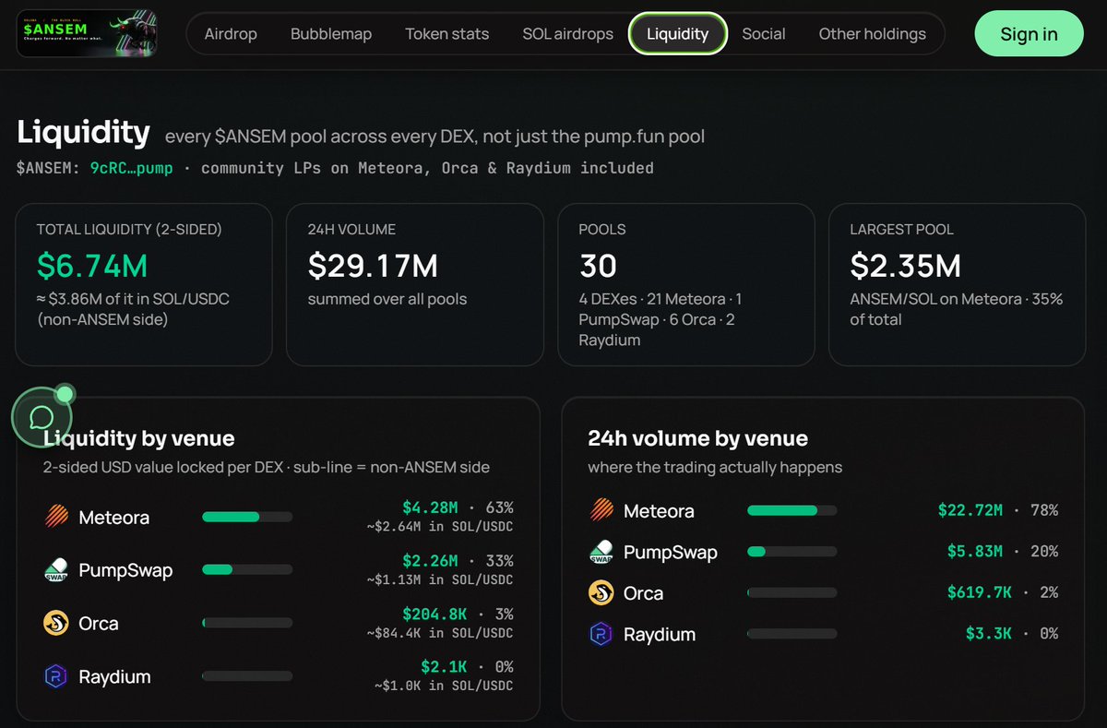
Task: Click '~$1.0K in SOL/USDC' sub-line
Action: tap(444, 686)
